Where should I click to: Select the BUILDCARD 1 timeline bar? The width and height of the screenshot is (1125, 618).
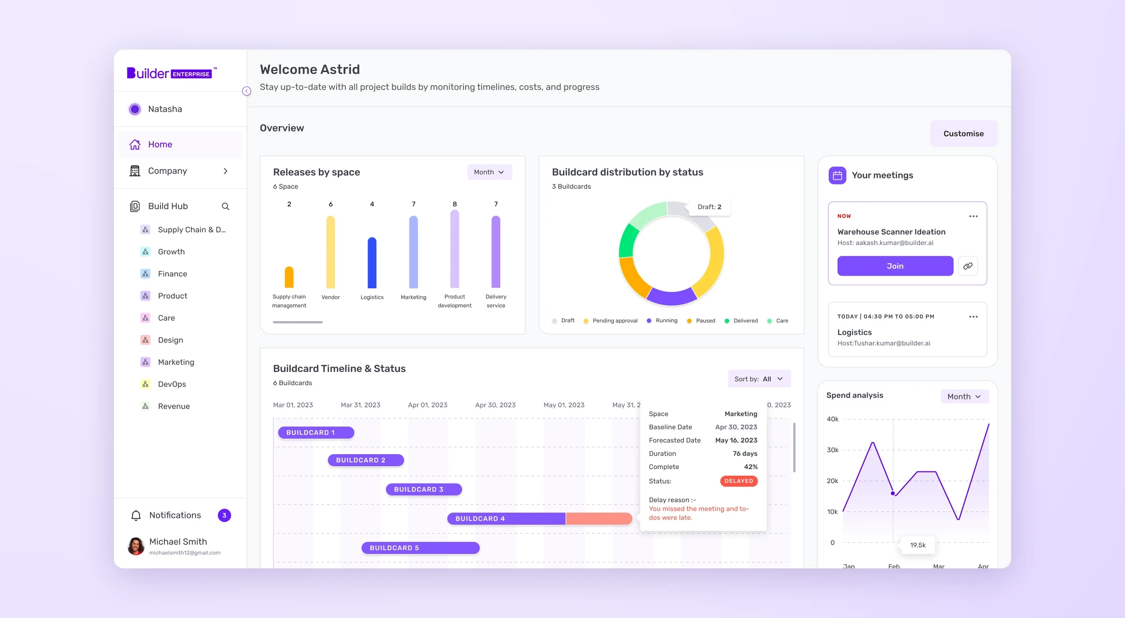(316, 433)
